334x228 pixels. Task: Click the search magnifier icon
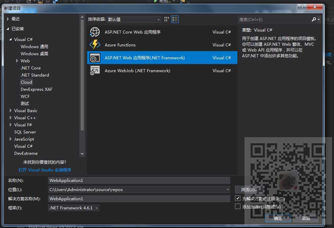coord(314,19)
